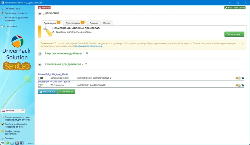250x145 pixels.
Task: Open Установка и удаление программ
Action: (16, 19)
